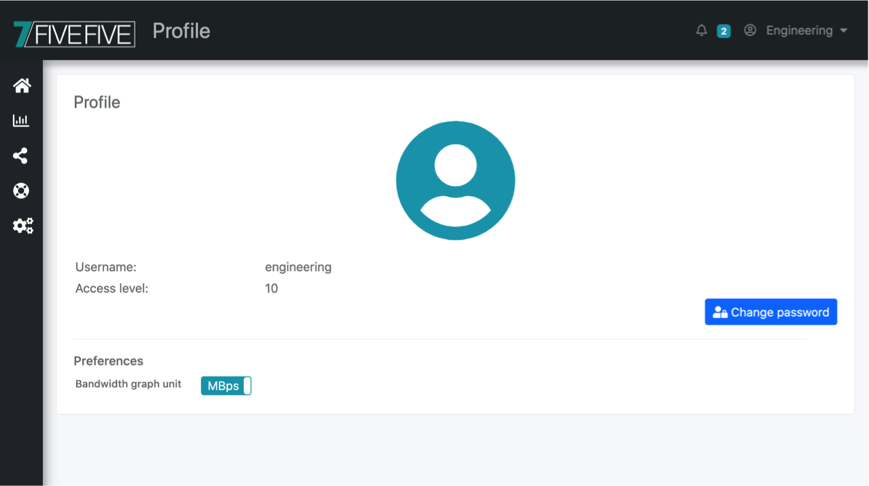869x486 pixels.
Task: Open the life ring support icon
Action: point(21,191)
